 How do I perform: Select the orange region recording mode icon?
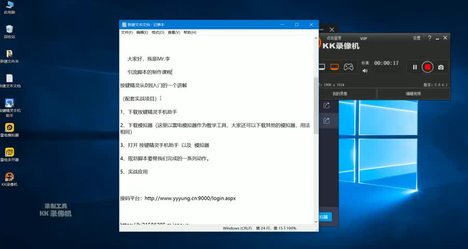335,67
